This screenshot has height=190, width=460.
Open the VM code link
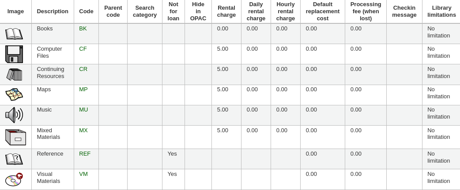tap(83, 174)
